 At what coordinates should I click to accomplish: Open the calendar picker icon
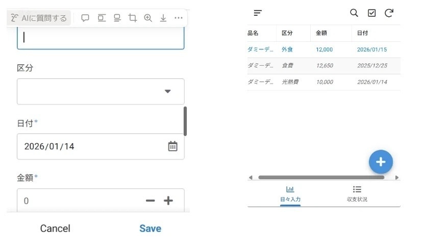coord(173,146)
